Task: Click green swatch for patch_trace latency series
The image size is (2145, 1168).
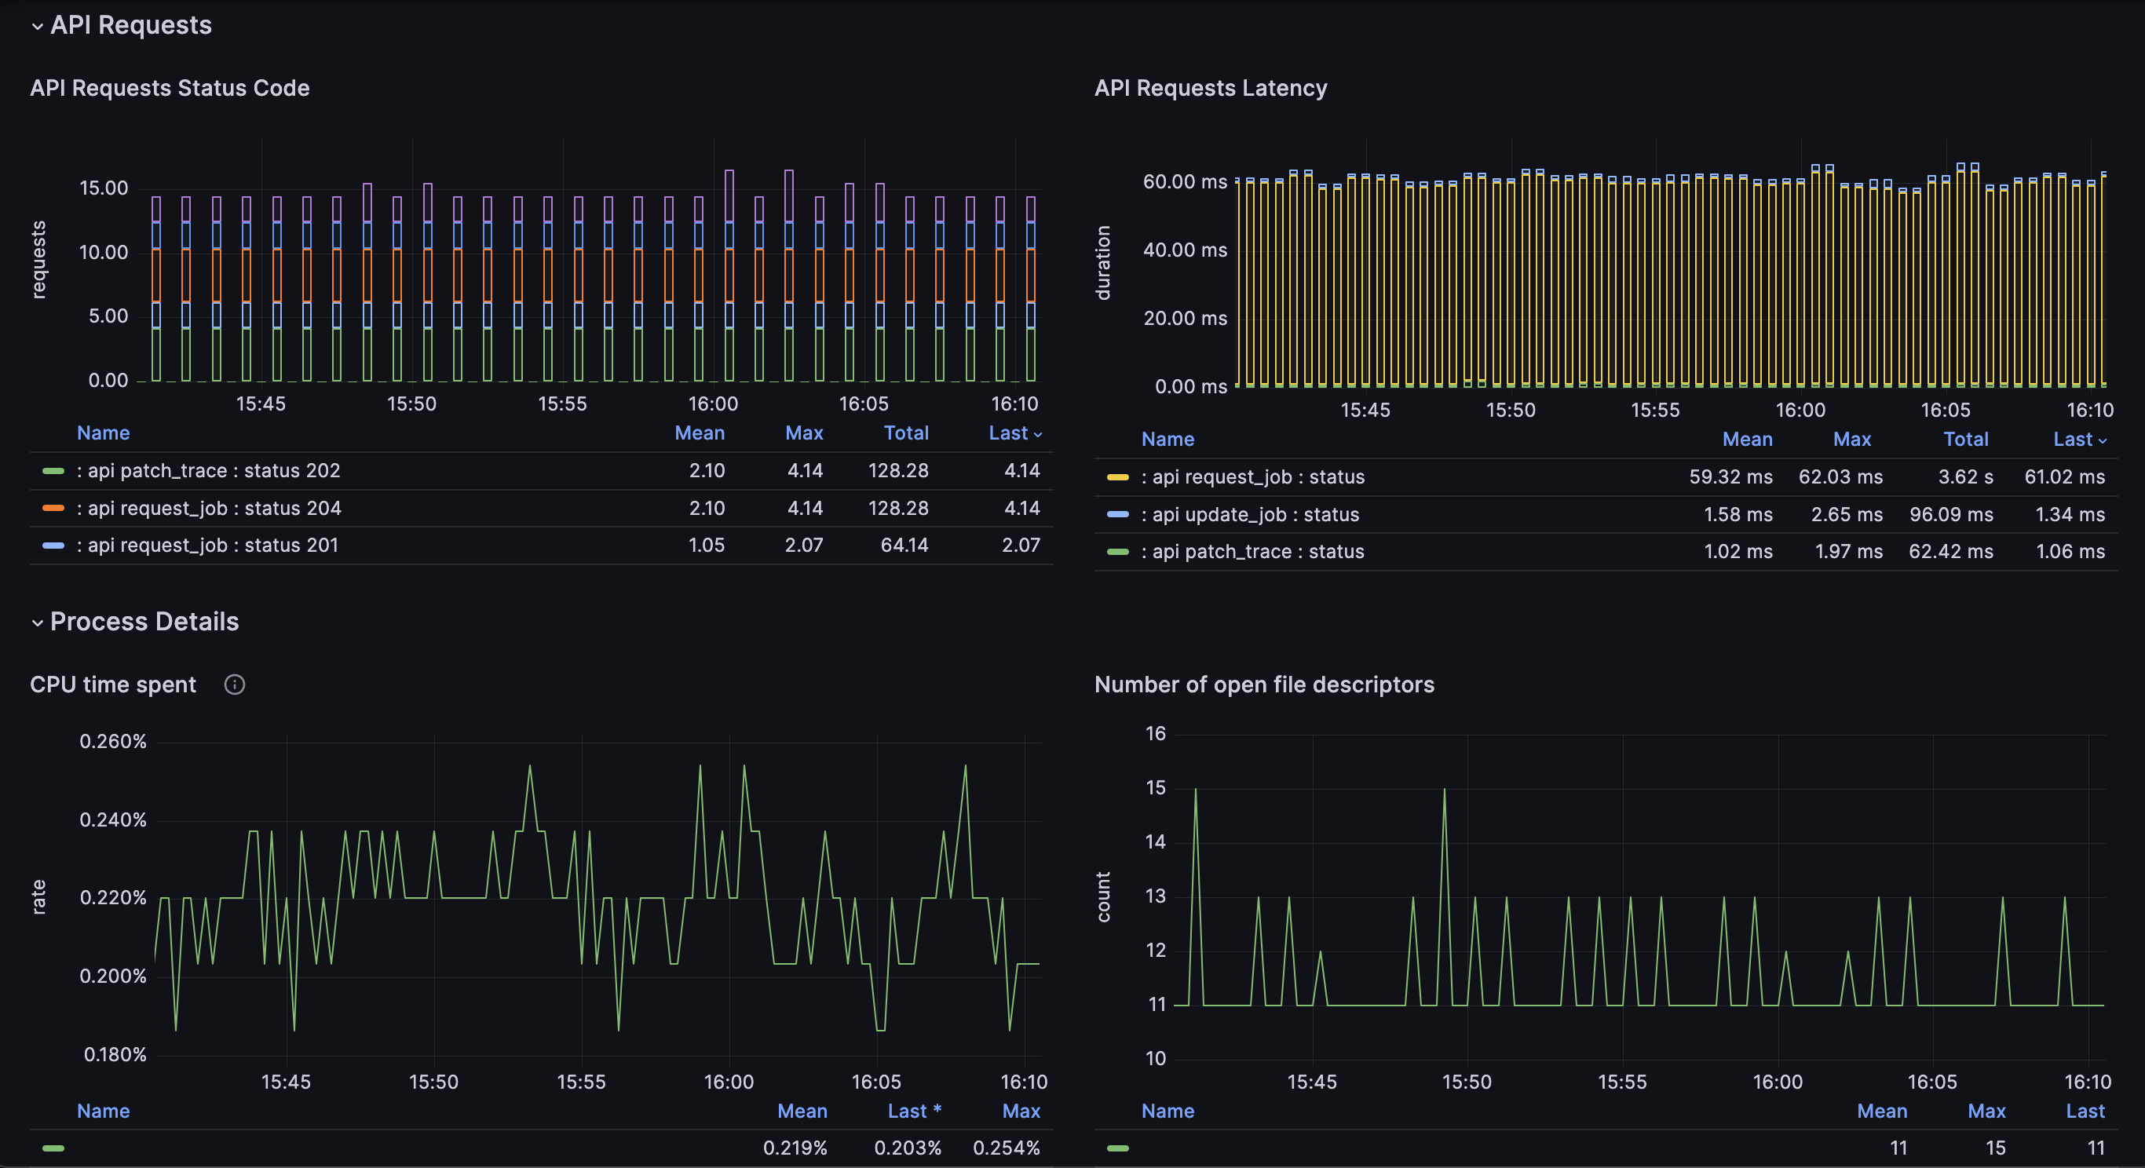Action: click(1117, 552)
